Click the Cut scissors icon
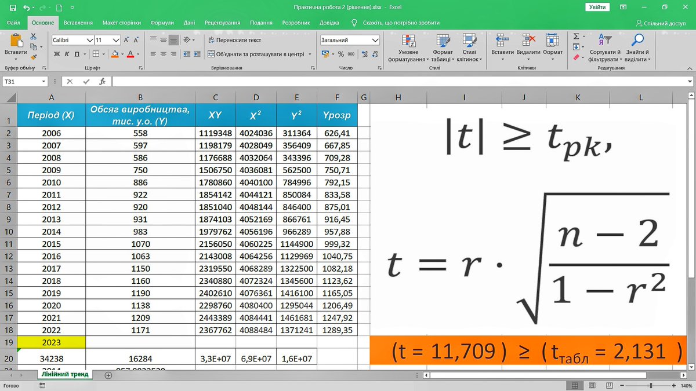This screenshot has height=391, width=696. [x=34, y=36]
